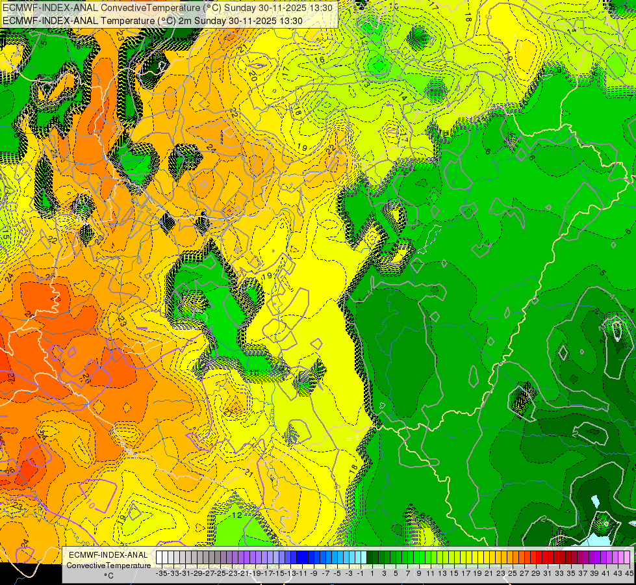
Task: Click the '12' contour label on map
Action: pos(237,515)
